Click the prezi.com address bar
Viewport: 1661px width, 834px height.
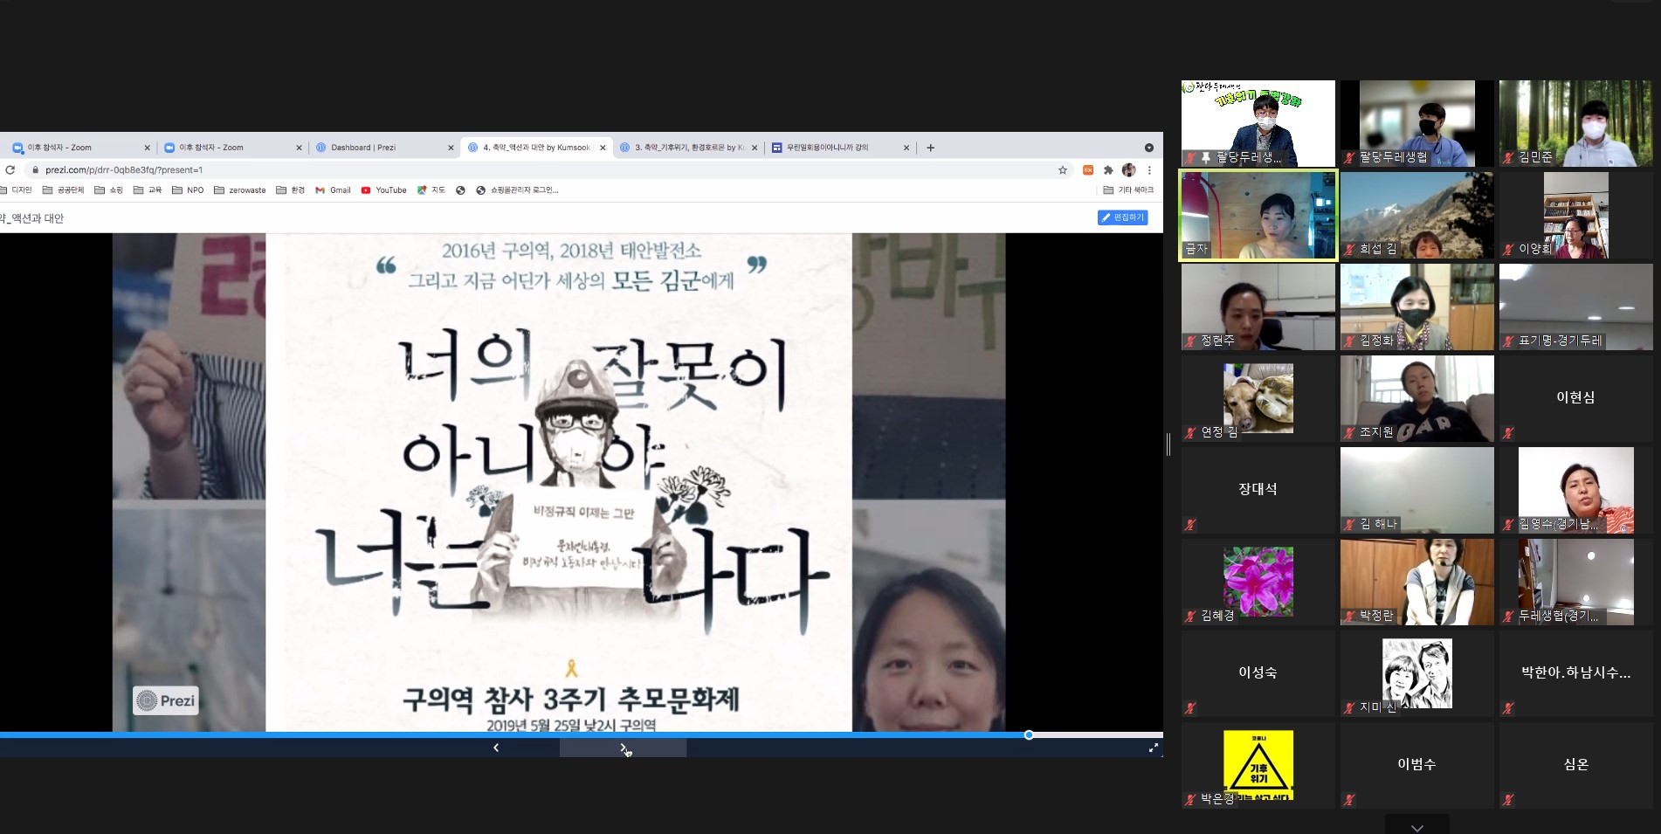[541, 170]
